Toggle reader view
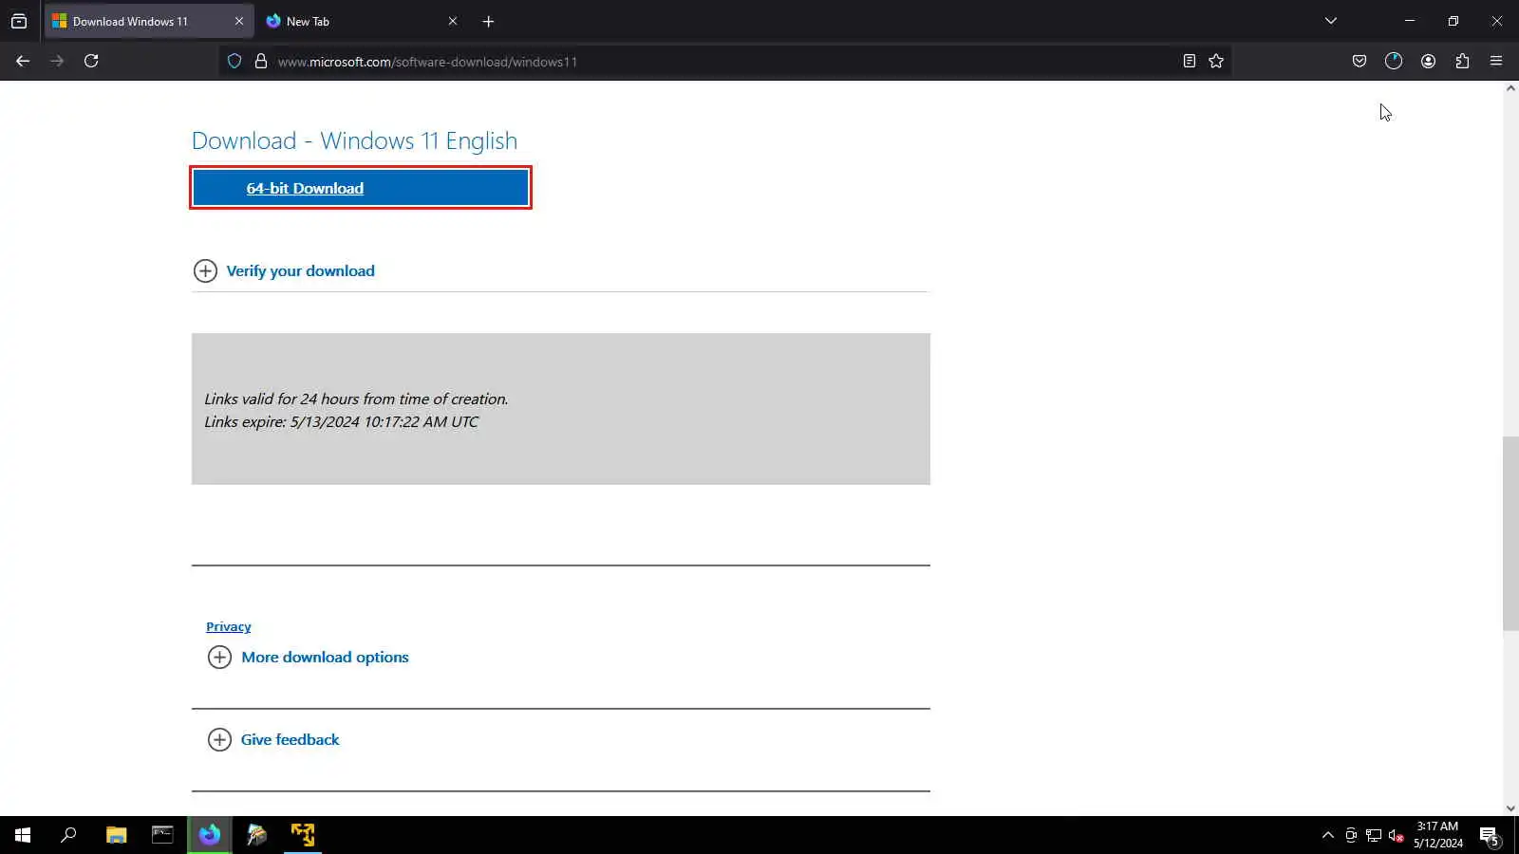The height and width of the screenshot is (854, 1519). pos(1189,61)
